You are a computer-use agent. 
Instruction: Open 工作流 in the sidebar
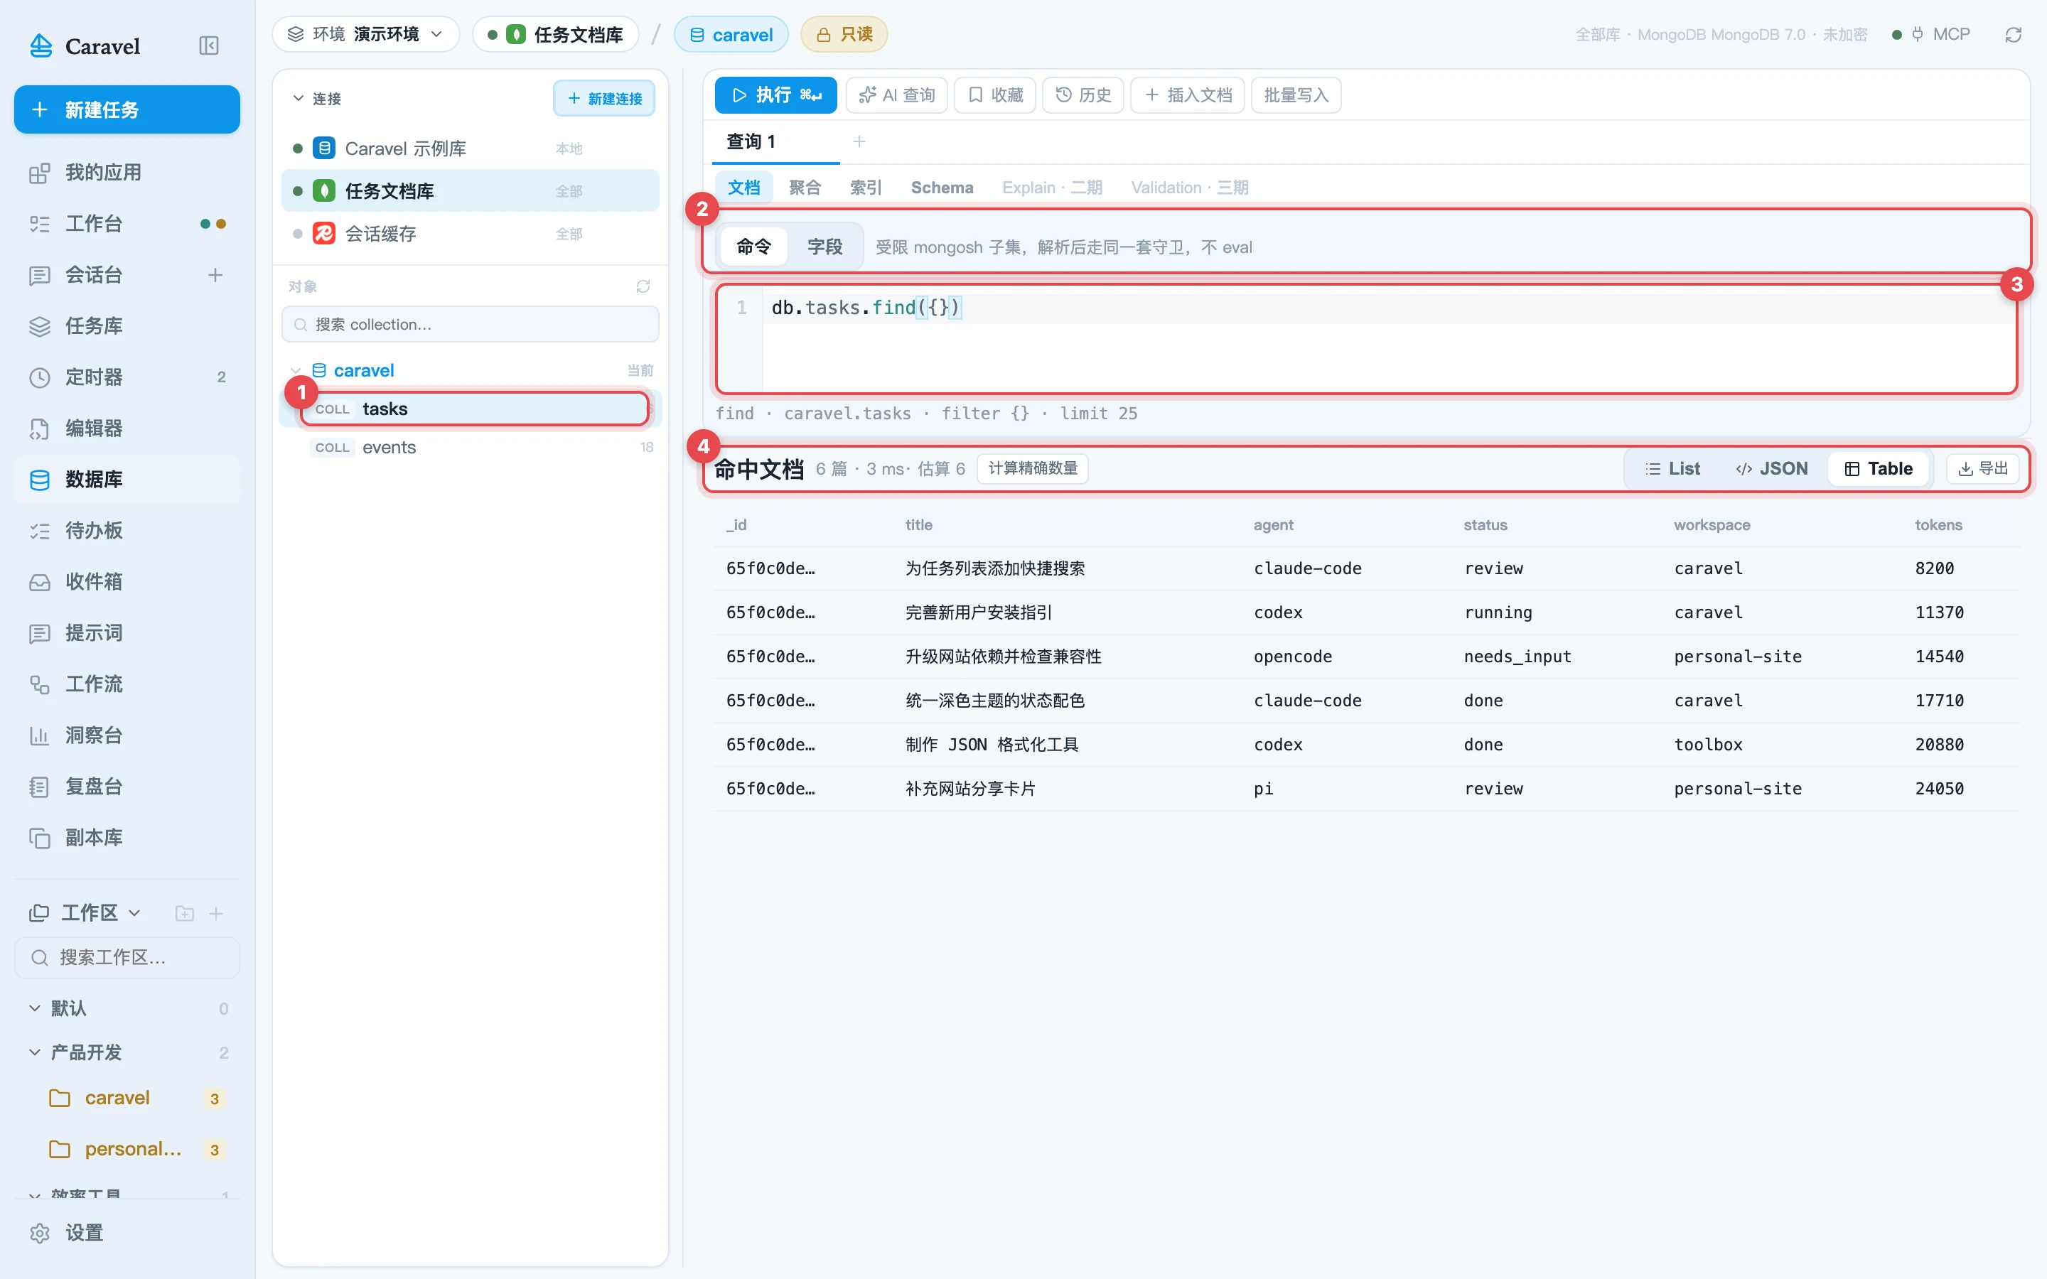coord(127,684)
